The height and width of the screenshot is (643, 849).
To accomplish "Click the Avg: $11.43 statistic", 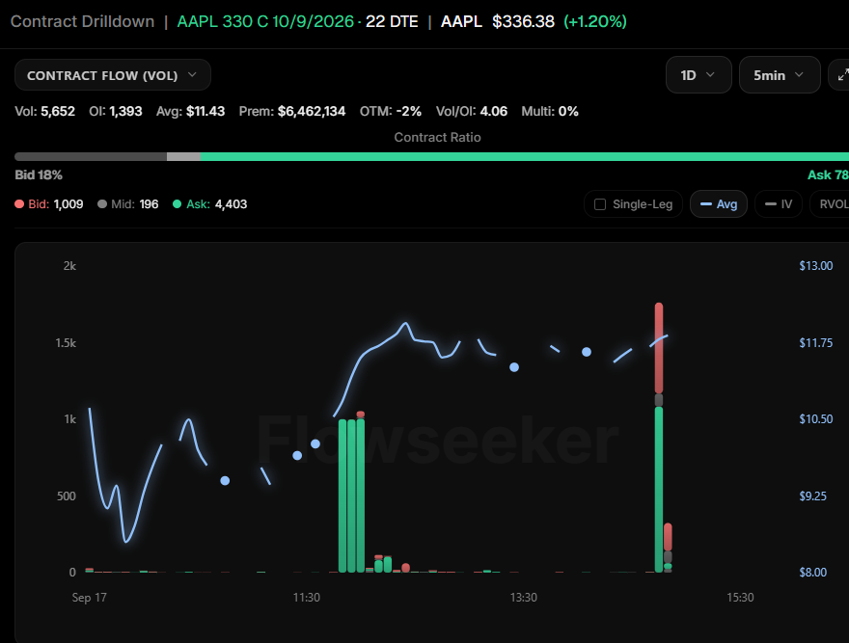I will [190, 112].
